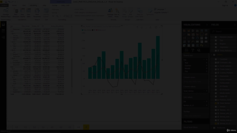Open the Format ribbon tab

point(54,5)
